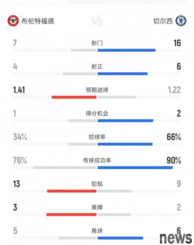Click the Chelsea club crest icon
Screen dimensions: 194x245
point(181,21)
